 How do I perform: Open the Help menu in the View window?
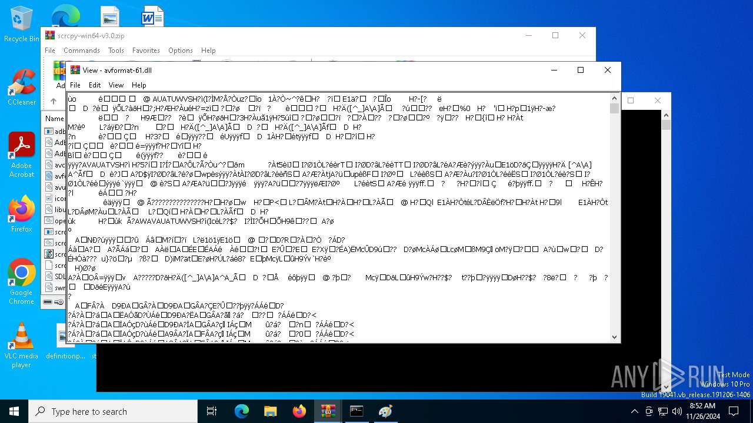(x=139, y=85)
